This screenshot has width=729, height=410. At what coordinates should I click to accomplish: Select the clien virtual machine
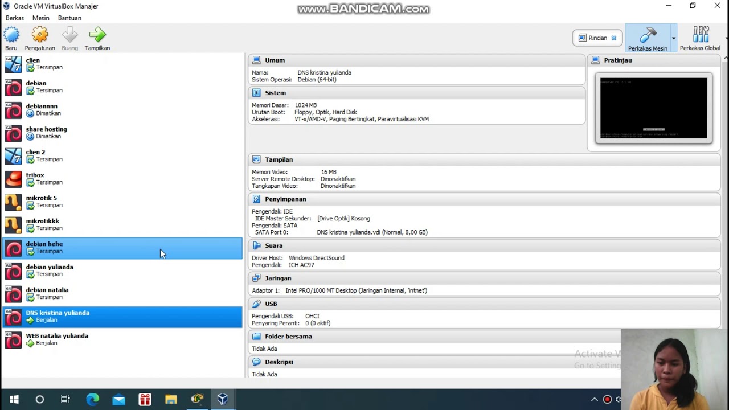pyautogui.click(x=122, y=64)
